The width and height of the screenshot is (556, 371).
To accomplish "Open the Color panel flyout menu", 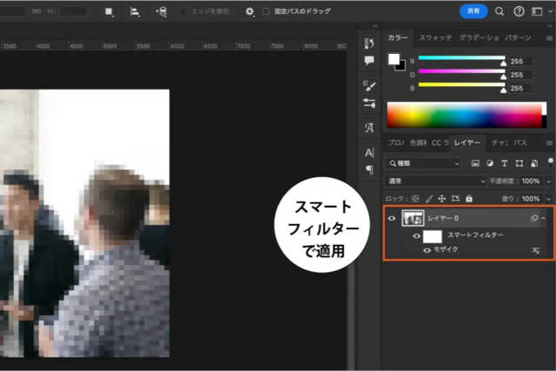I will [x=549, y=38].
